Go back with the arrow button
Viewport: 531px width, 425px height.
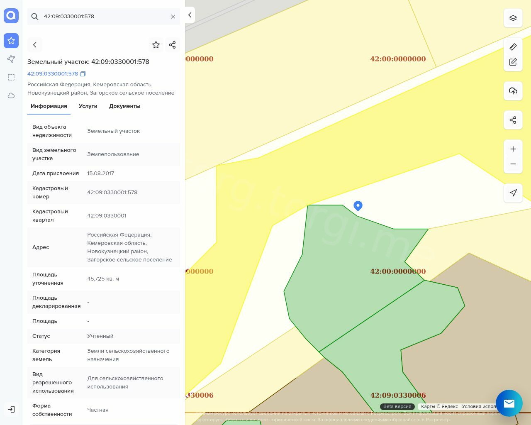[35, 45]
